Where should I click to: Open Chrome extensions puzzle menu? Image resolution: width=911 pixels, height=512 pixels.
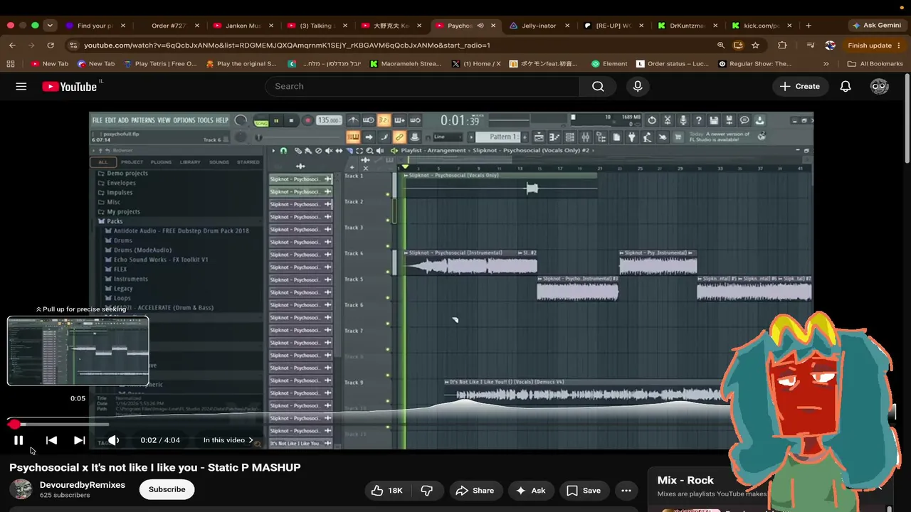click(x=782, y=45)
